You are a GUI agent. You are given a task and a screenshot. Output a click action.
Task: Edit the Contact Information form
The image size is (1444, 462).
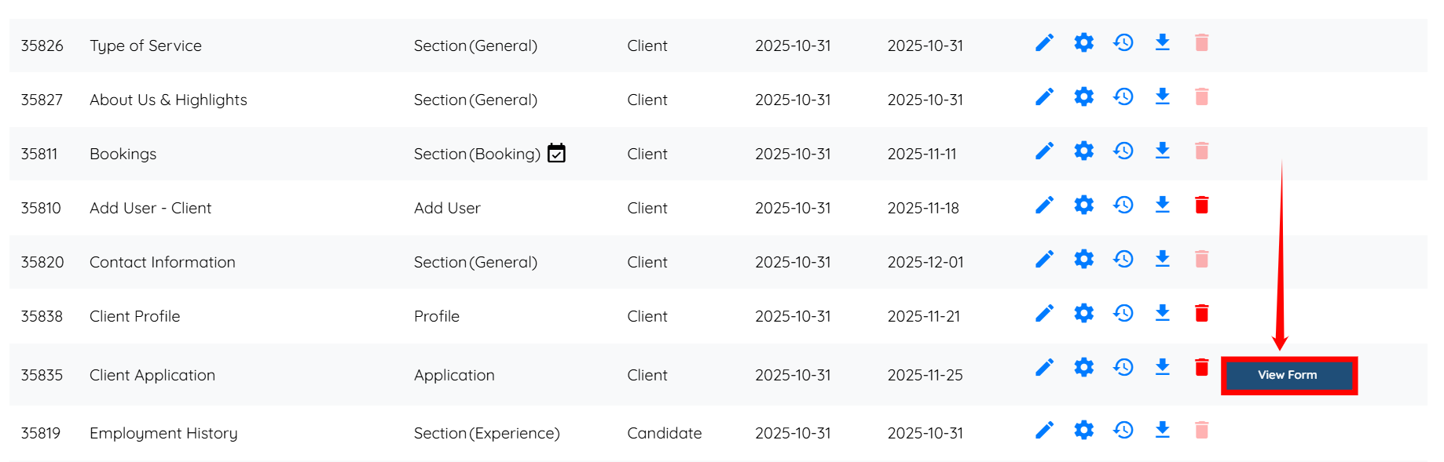tap(1044, 259)
